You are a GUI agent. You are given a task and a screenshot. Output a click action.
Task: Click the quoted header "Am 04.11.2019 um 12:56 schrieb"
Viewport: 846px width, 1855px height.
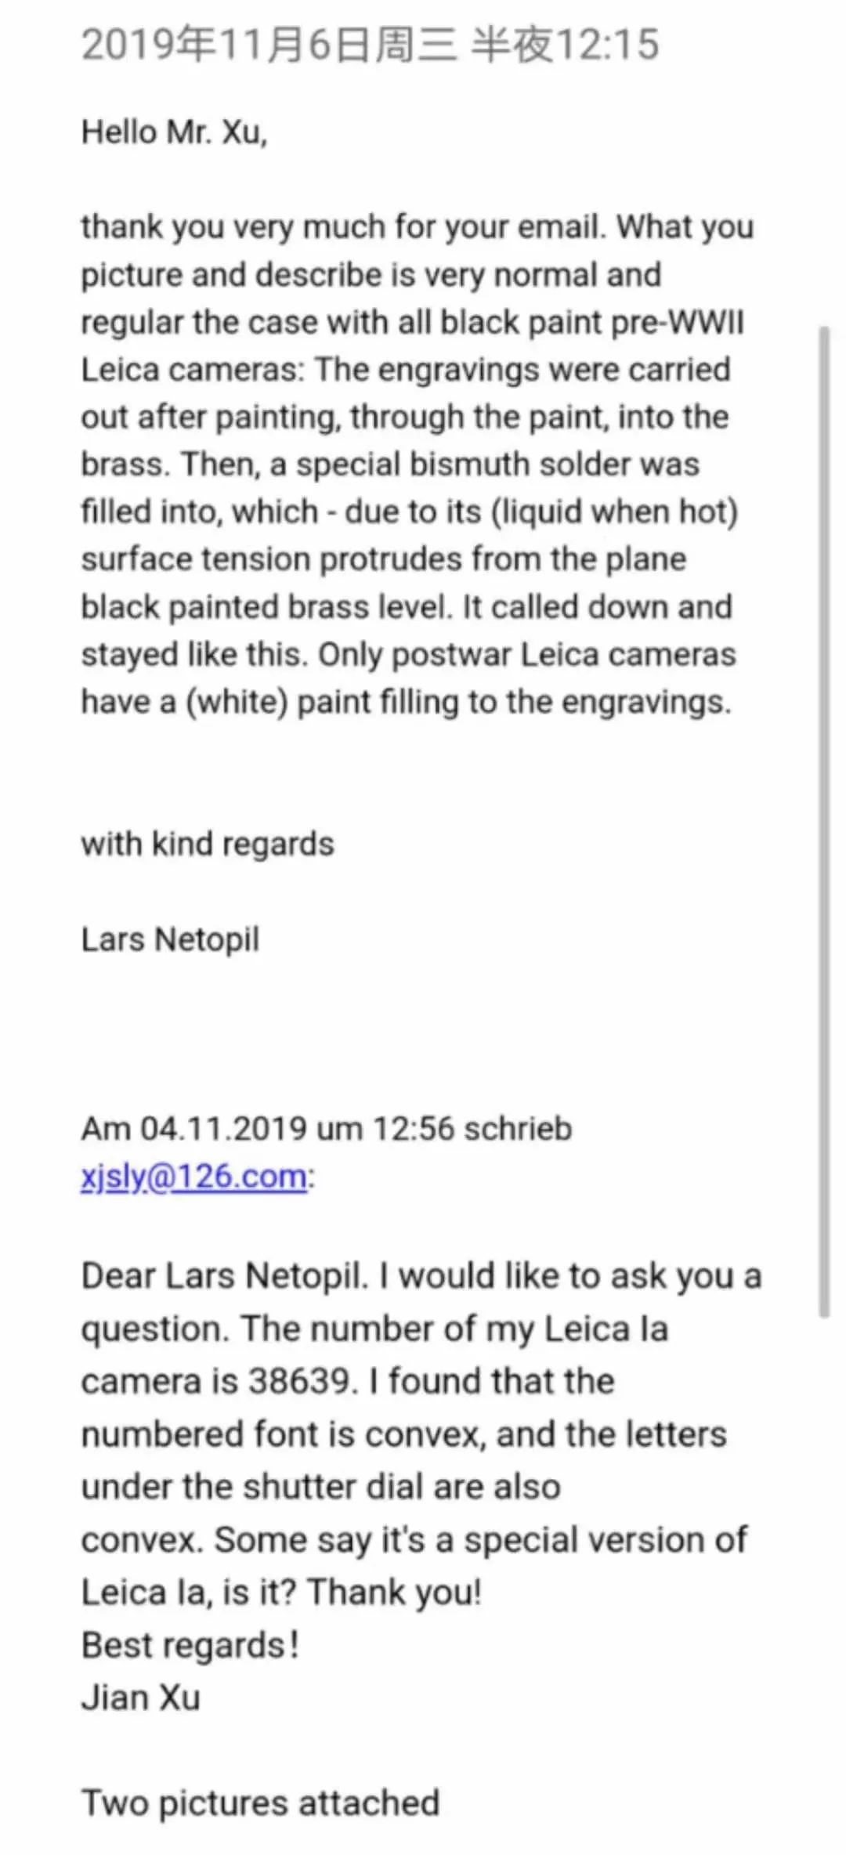point(327,1129)
